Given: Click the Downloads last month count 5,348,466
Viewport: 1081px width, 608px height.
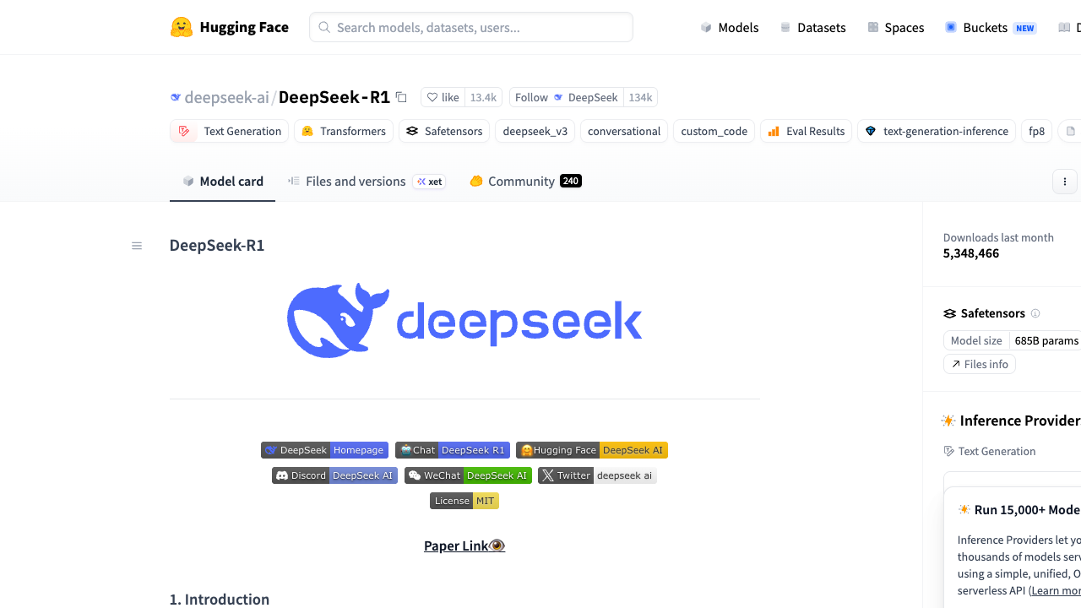Looking at the screenshot, I should 971,253.
